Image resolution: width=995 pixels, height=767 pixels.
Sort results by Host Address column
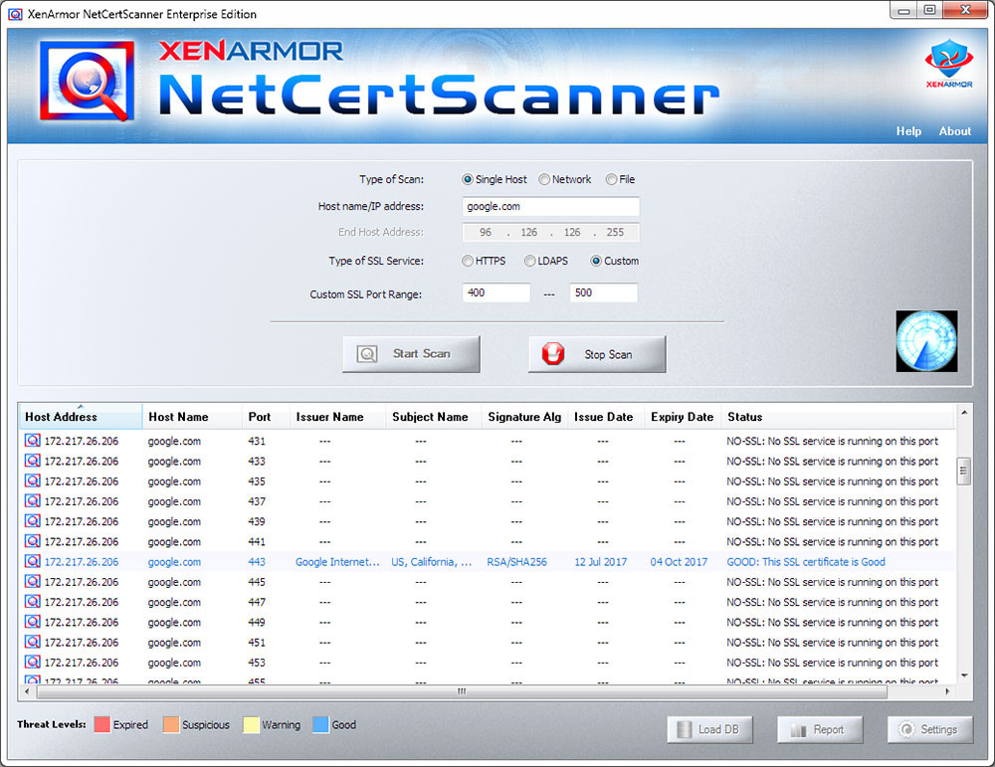click(x=81, y=417)
